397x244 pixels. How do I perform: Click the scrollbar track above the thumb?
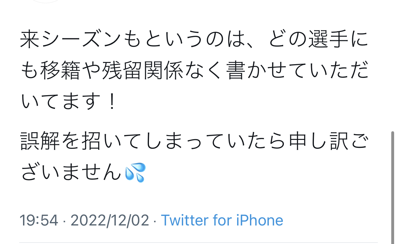click(x=393, y=64)
